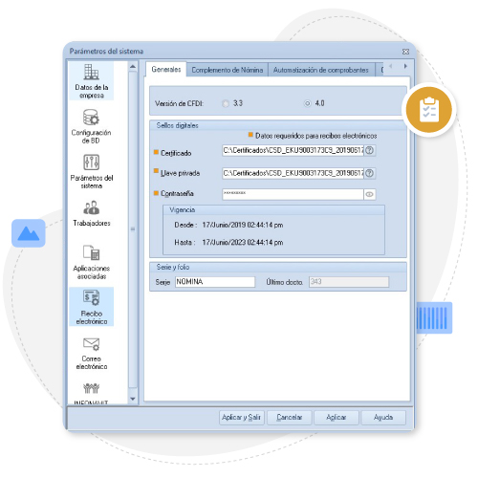The image size is (478, 478).
Task: Focus Certificado path field
Action: point(293,150)
